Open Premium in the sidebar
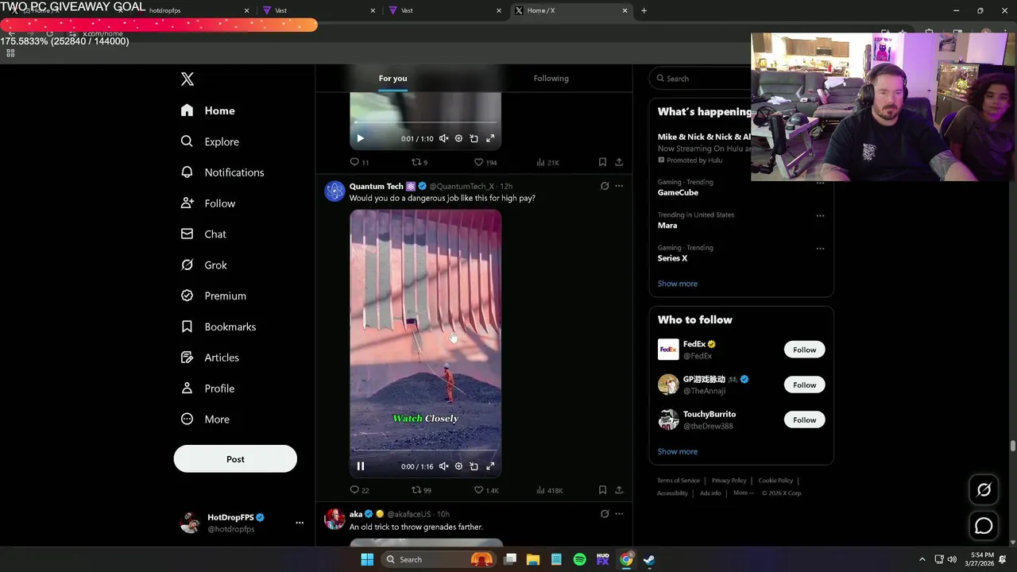Image resolution: width=1017 pixels, height=572 pixels. pyautogui.click(x=214, y=296)
